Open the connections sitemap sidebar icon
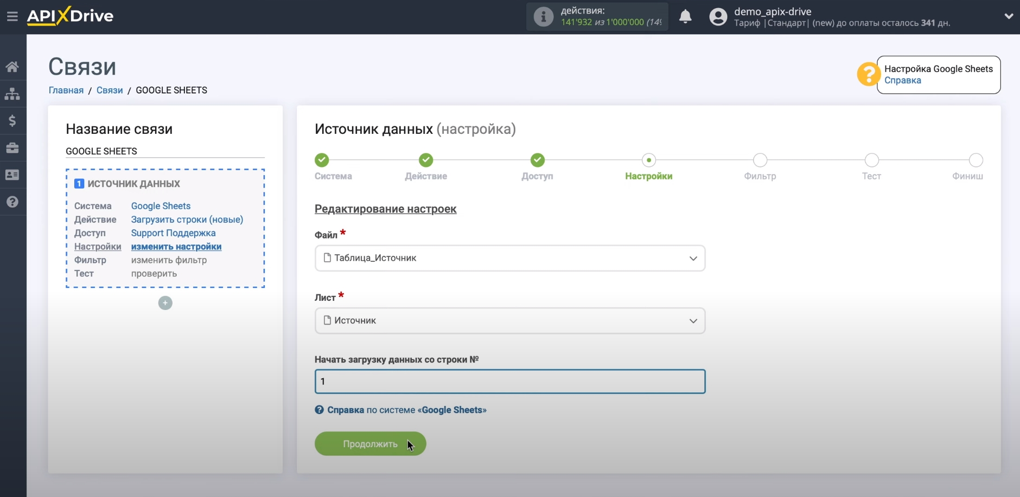The width and height of the screenshot is (1020, 497). click(12, 94)
